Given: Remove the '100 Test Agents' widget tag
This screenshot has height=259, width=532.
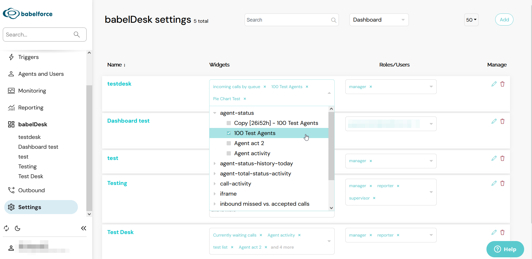Looking at the screenshot, I should [307, 87].
